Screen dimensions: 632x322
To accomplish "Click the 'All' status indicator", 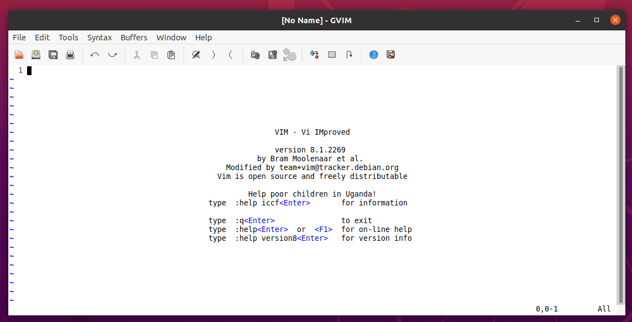I will (x=604, y=309).
